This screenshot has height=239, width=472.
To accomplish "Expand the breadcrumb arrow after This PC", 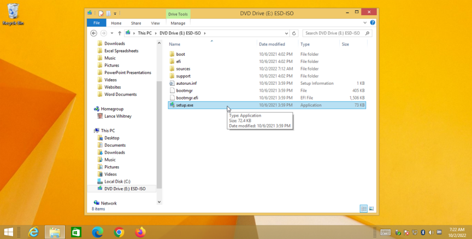I will click(156, 33).
